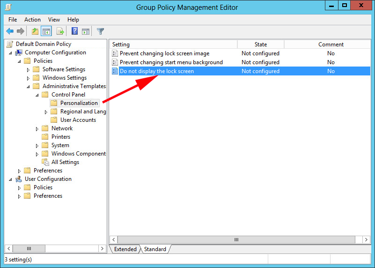
Task: Sort by the Setting column header
Action: click(174, 45)
